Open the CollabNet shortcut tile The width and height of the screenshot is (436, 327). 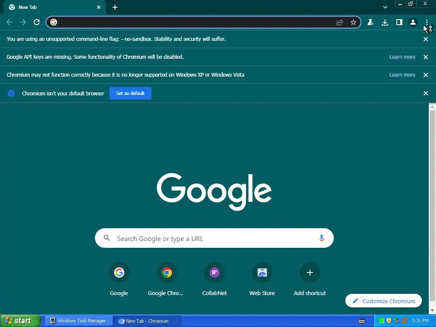pos(214,280)
